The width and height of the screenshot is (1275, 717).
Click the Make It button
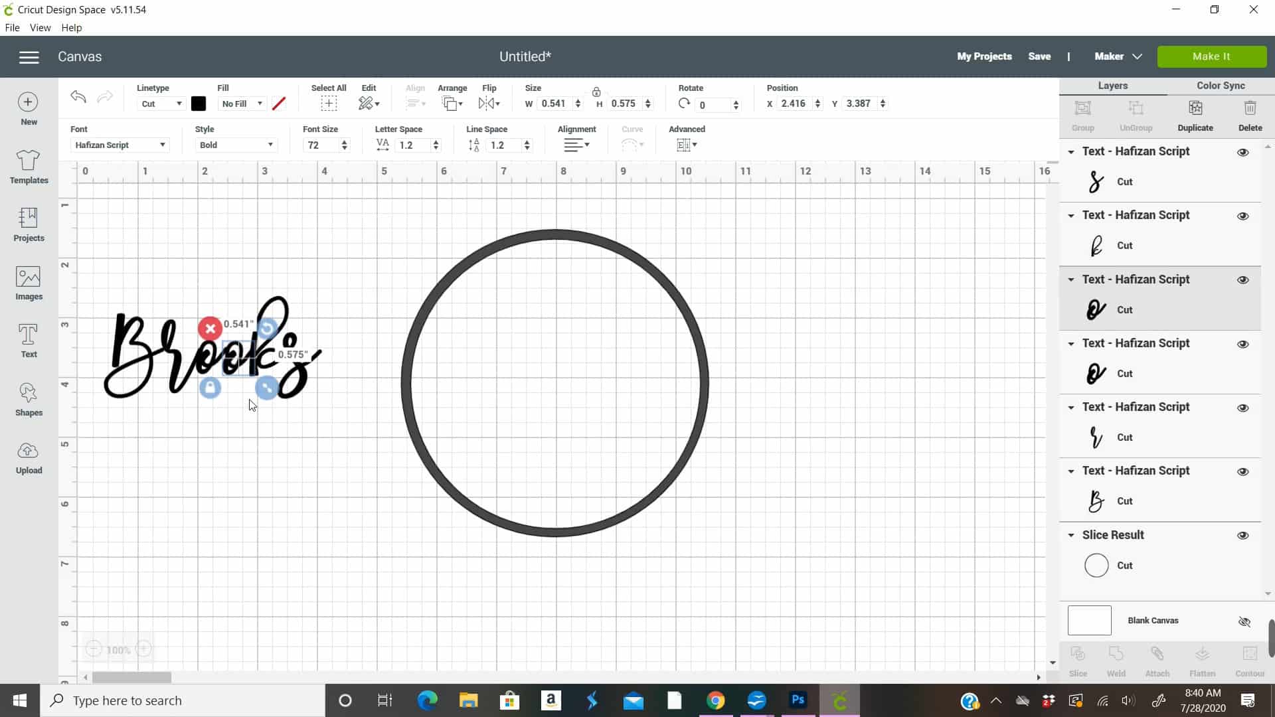1211,56
